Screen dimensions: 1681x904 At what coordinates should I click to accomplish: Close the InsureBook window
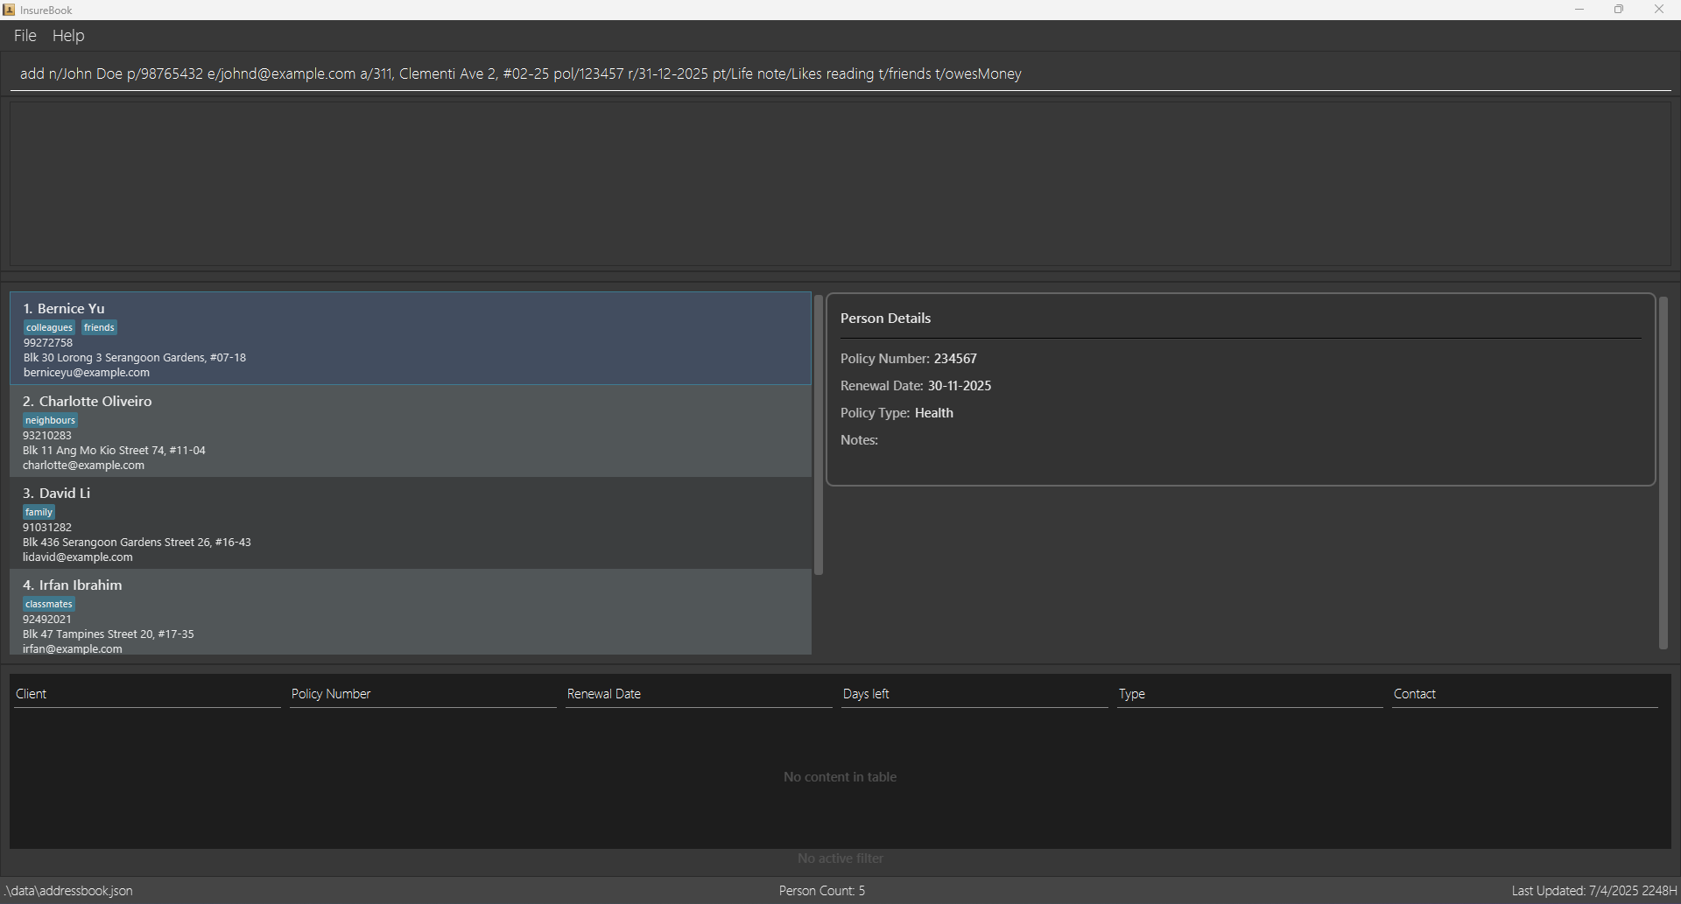coord(1659,10)
